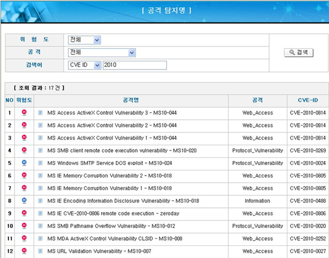The width and height of the screenshot is (329, 258).
Task: Focus the search keyword field containing 2010
Action: coord(135,65)
